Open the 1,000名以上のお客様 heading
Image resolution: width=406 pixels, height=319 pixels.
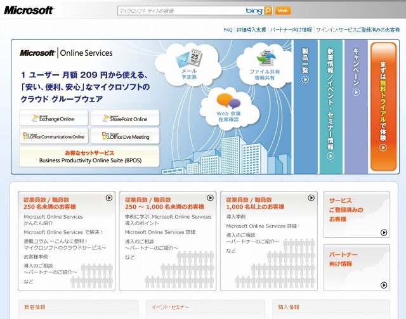click(x=255, y=203)
